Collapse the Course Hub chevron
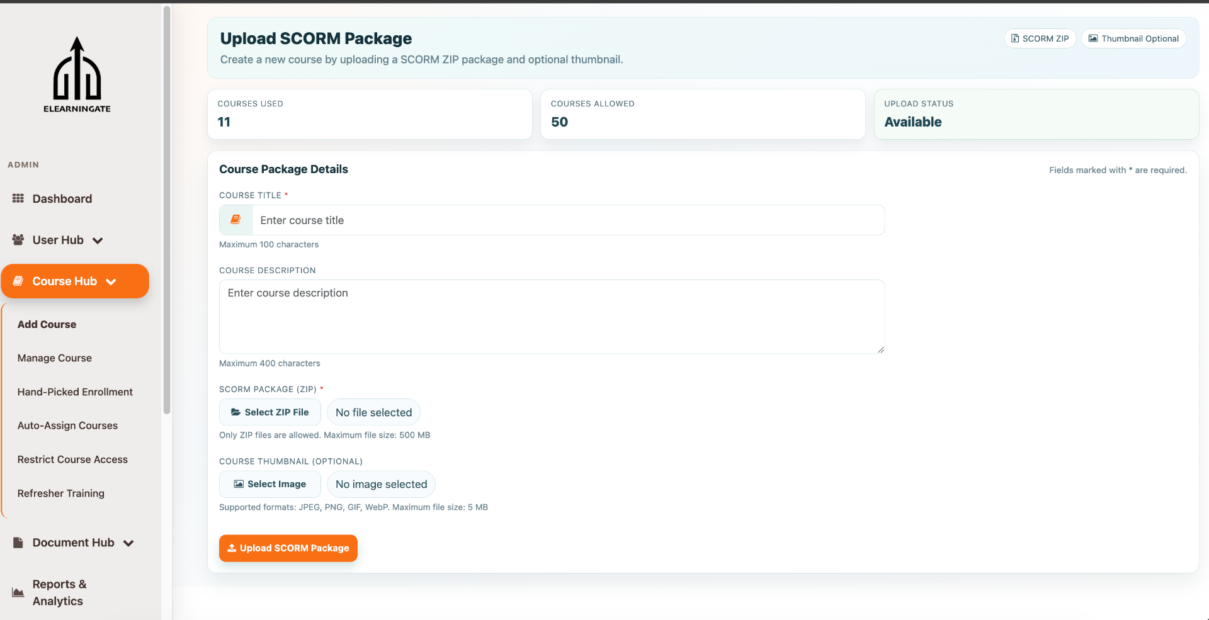 pyautogui.click(x=111, y=281)
